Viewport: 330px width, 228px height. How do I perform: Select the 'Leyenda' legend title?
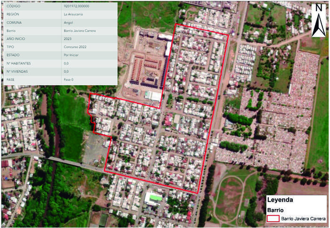click(280, 200)
